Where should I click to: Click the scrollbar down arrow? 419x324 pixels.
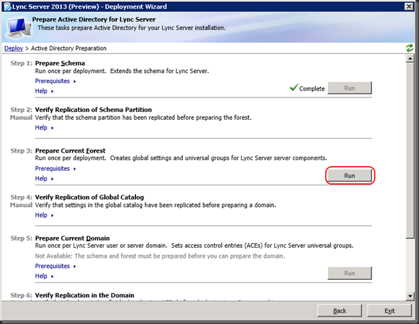[410, 296]
